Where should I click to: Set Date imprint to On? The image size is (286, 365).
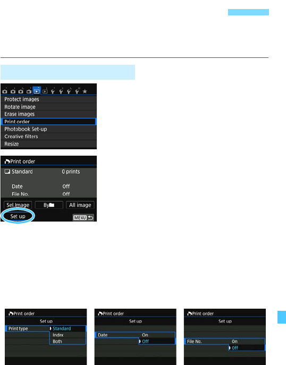[157, 335]
